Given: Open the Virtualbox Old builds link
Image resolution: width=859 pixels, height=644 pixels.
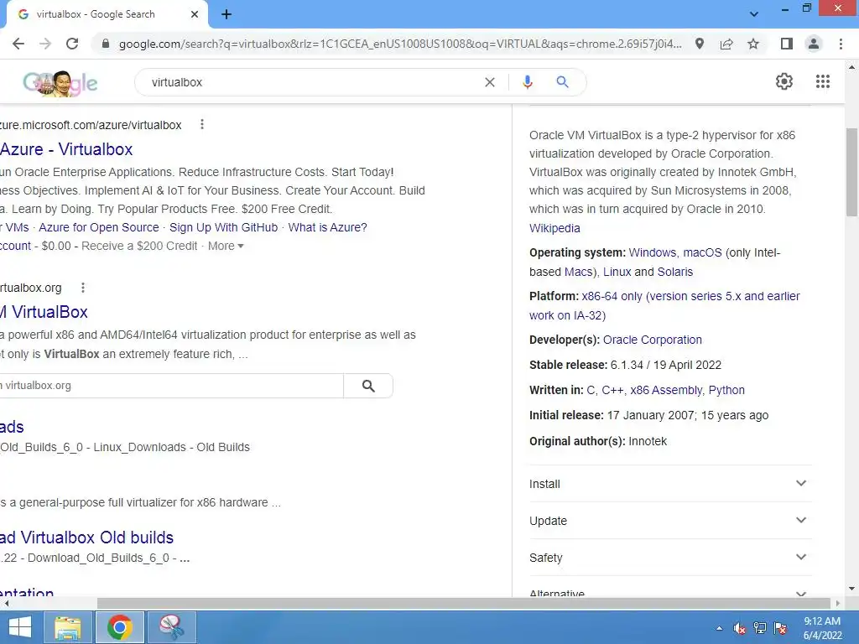Looking at the screenshot, I should 86,538.
